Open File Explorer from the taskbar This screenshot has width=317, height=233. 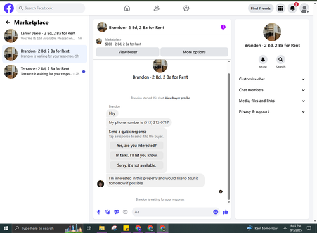101,228
